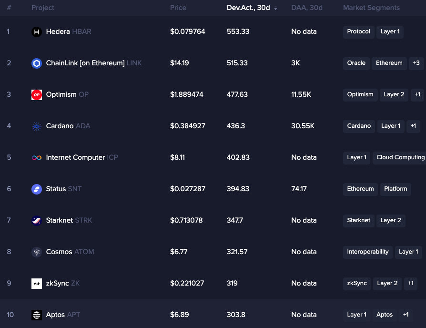Sort by Dev.Act., 30d header
The height and width of the screenshot is (328, 426).
tap(248, 8)
